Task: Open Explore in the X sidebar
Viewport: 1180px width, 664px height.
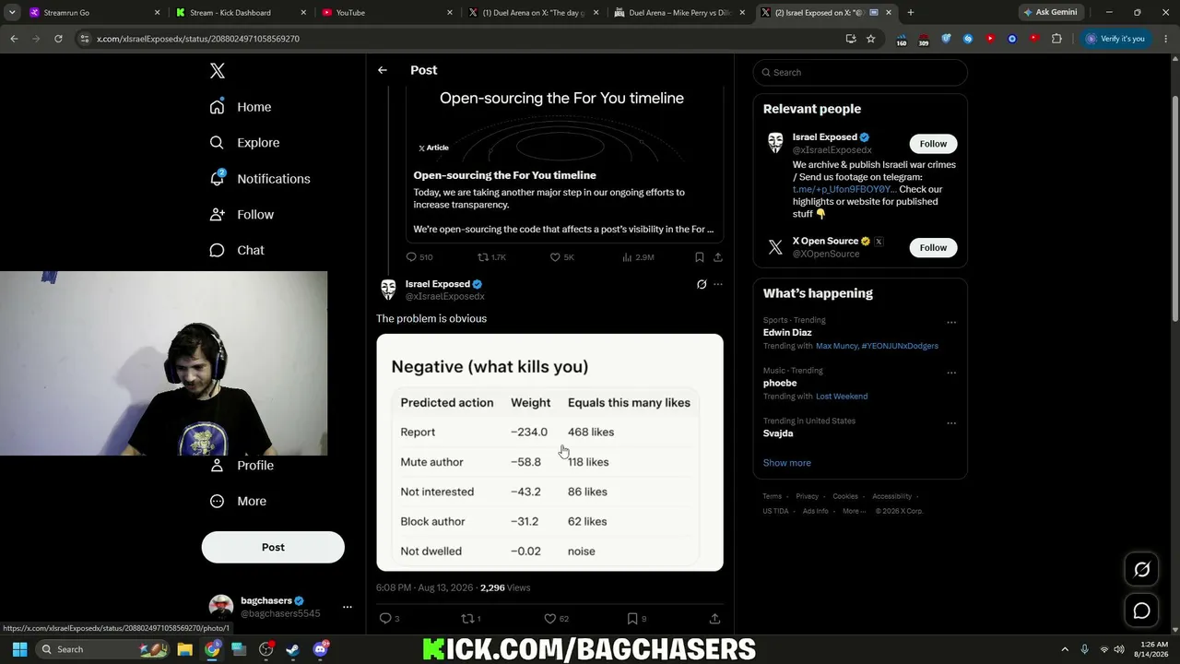Action: point(244,143)
